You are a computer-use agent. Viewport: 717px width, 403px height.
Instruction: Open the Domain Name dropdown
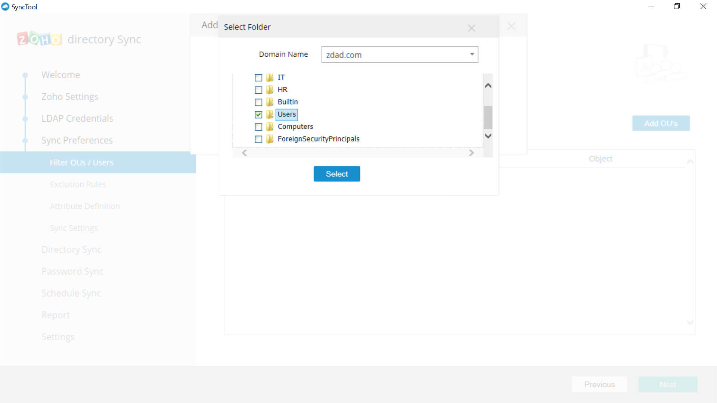(x=472, y=54)
